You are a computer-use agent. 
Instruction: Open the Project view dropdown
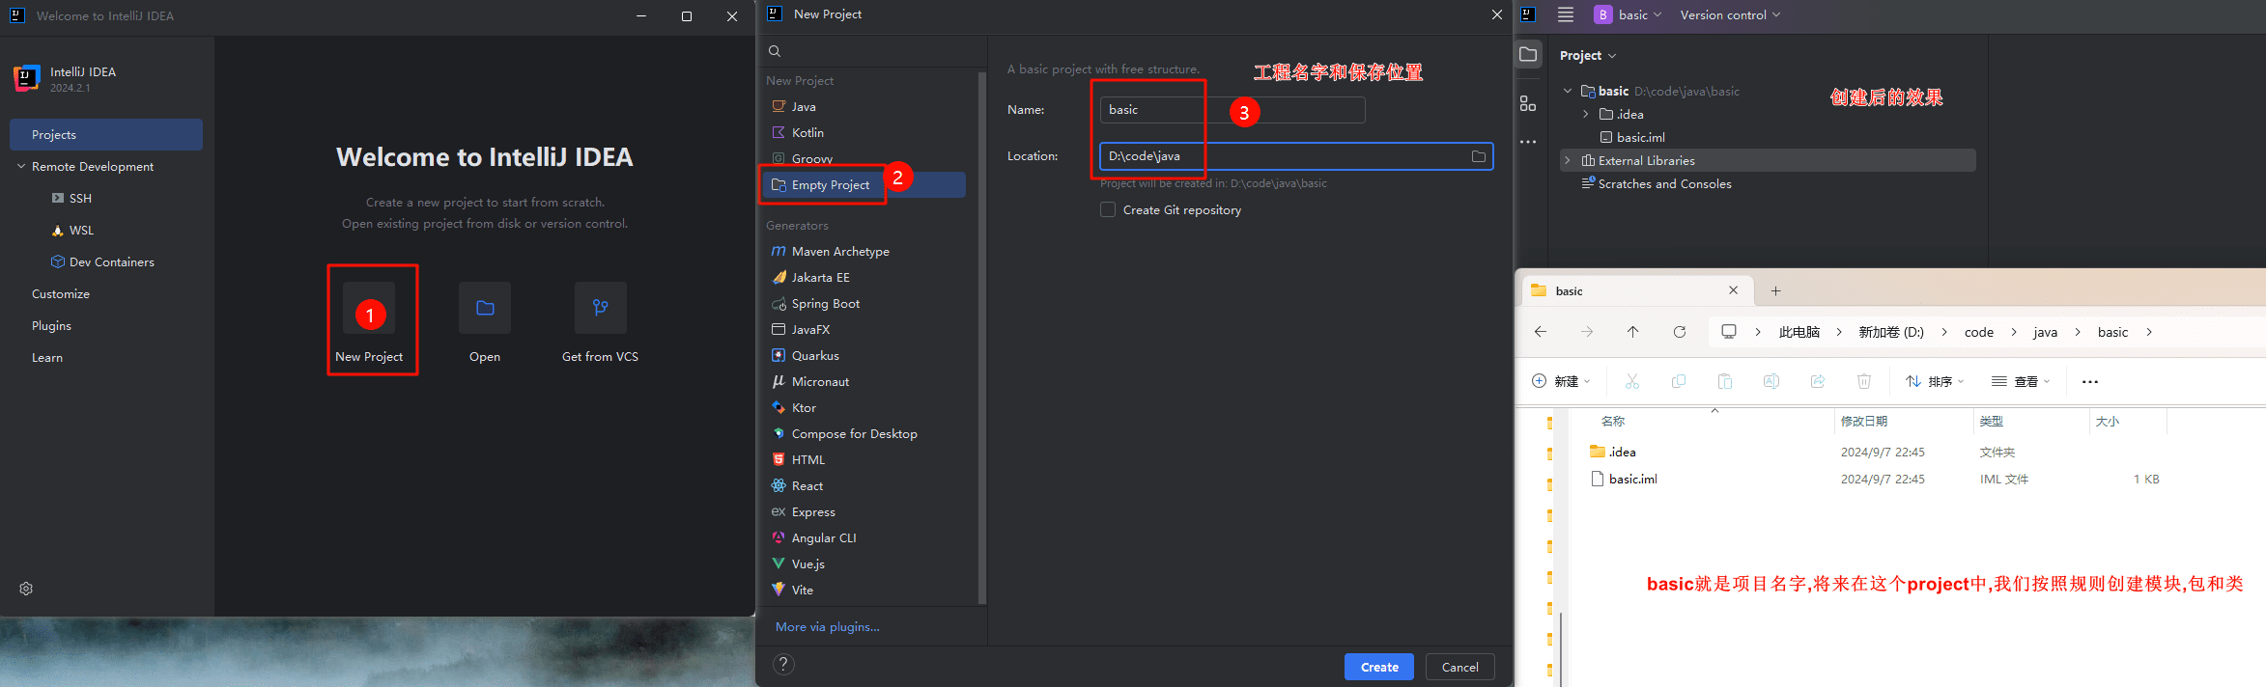[x=1588, y=55]
